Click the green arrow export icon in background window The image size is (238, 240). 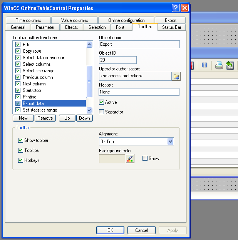click(x=230, y=65)
